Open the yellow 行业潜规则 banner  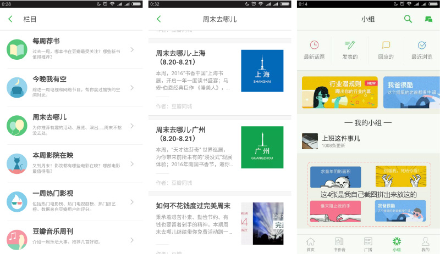click(339, 92)
